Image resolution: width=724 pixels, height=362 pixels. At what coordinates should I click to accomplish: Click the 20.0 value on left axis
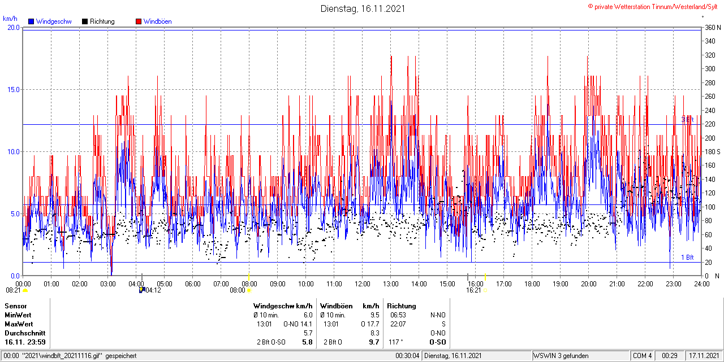tap(12, 28)
